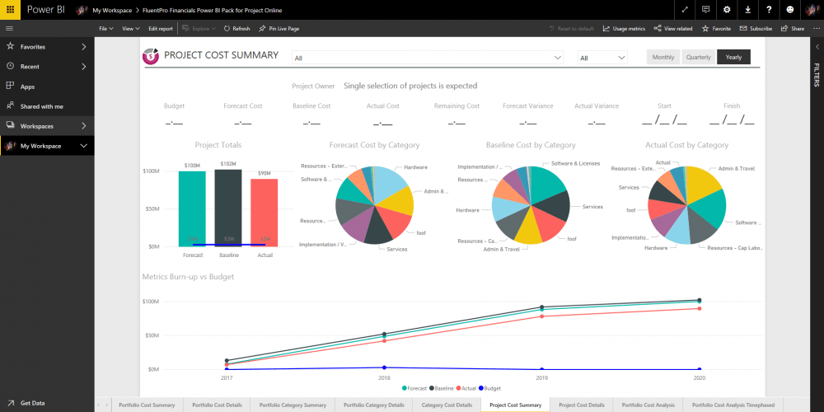The width and height of the screenshot is (824, 412).
Task: Click the Get Data arrow icon
Action: (x=10, y=403)
